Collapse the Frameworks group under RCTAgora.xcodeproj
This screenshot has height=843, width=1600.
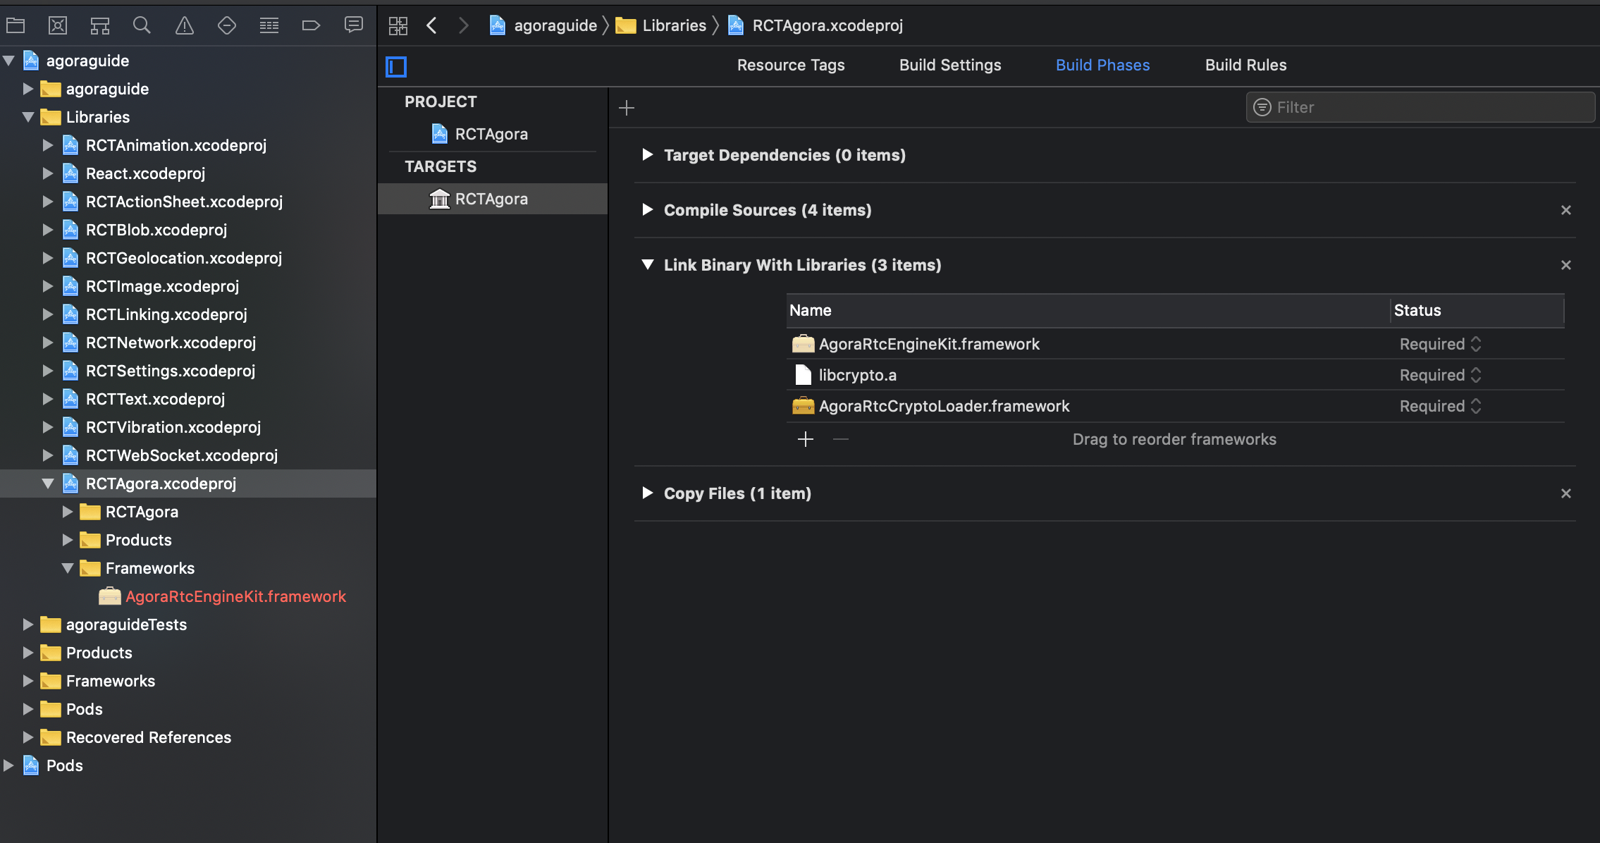[68, 568]
